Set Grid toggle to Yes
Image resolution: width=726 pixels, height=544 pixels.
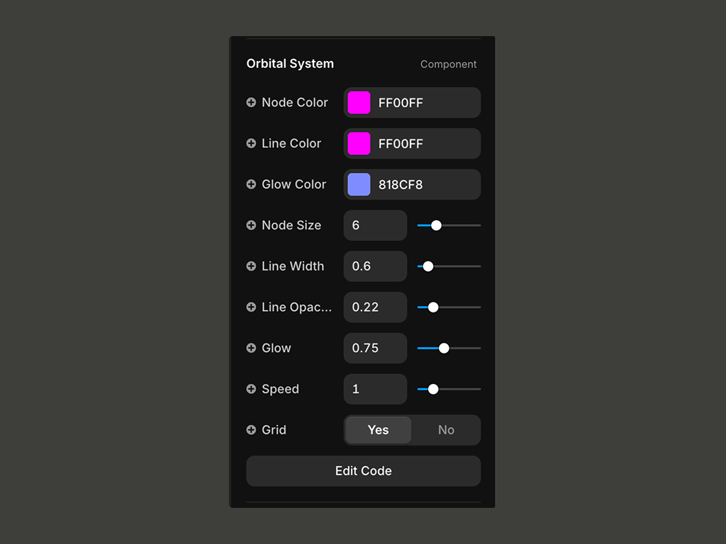(378, 430)
